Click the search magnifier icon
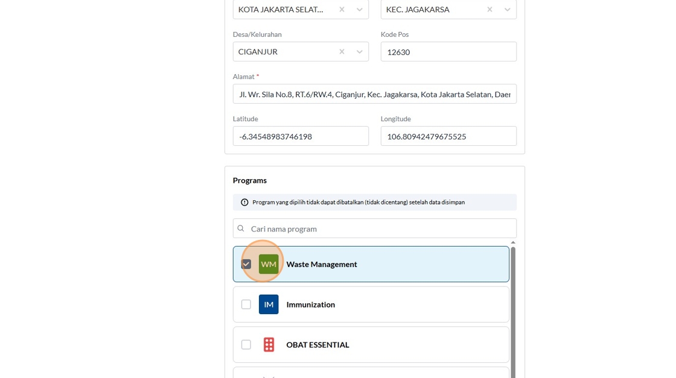 tap(241, 228)
